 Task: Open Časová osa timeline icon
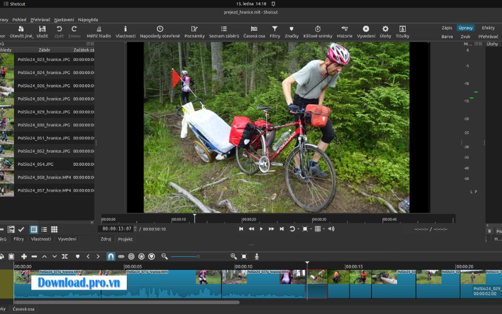[x=254, y=31]
